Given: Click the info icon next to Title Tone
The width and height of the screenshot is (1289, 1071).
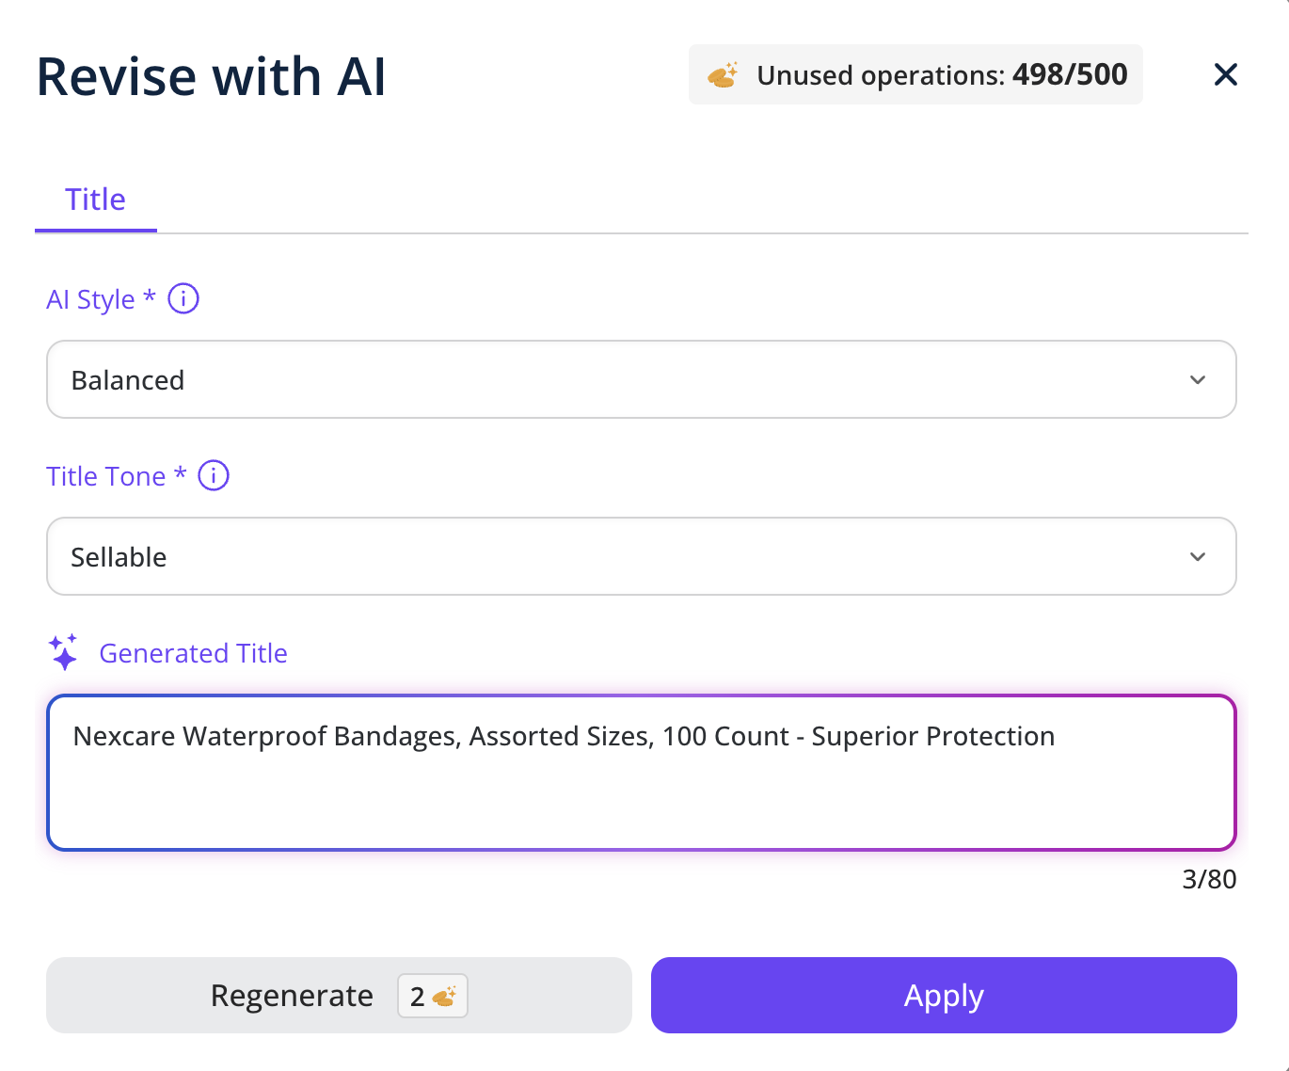Looking at the screenshot, I should tap(214, 476).
